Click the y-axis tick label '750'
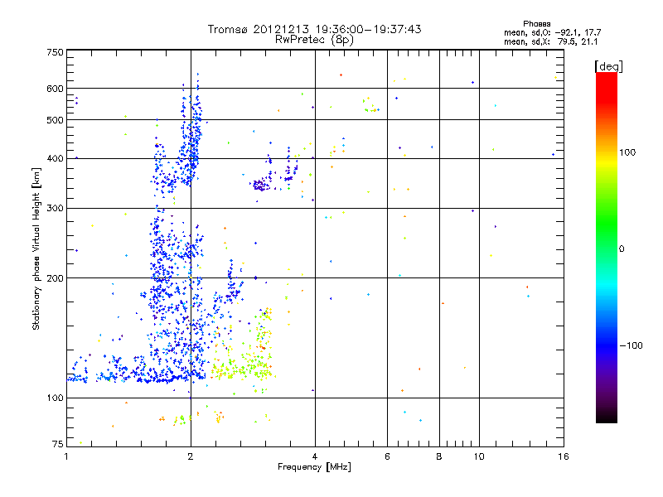This screenshot has width=663, height=497. (55, 52)
